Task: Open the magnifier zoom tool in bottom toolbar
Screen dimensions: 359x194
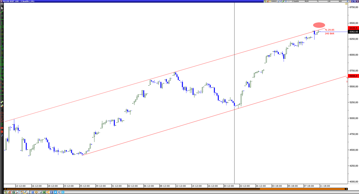Action: 17,192
